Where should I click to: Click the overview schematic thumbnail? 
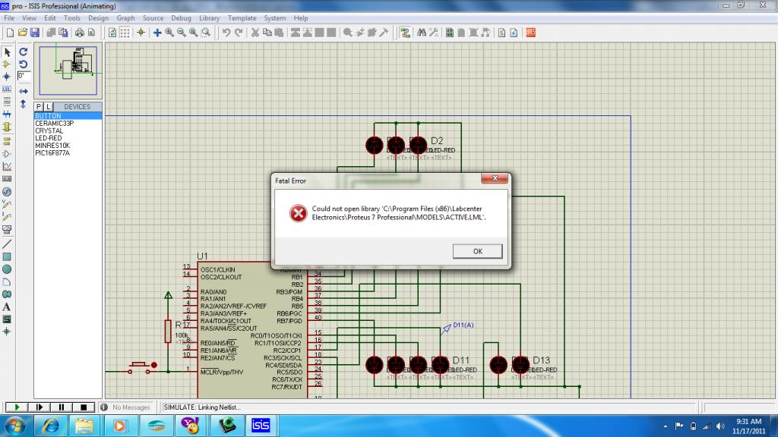(68, 71)
